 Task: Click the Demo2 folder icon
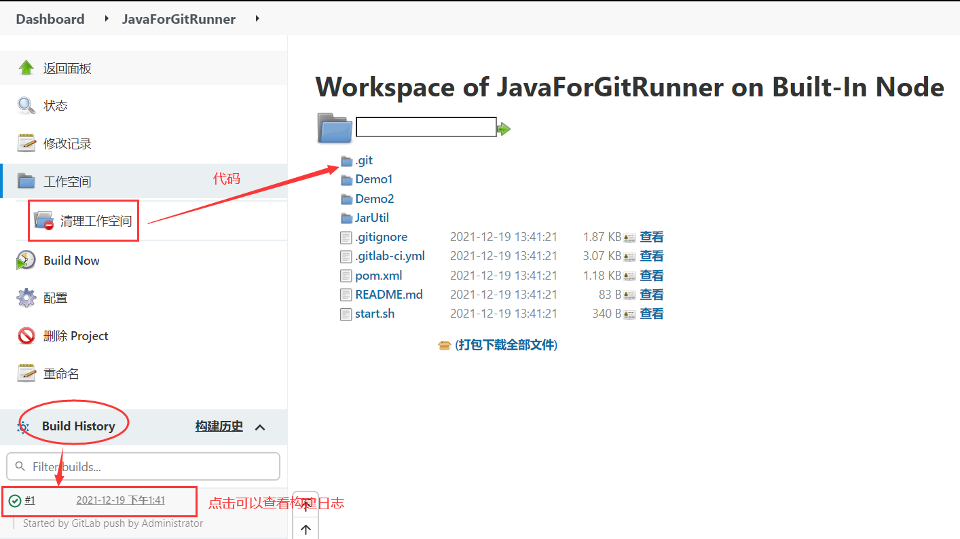point(347,199)
